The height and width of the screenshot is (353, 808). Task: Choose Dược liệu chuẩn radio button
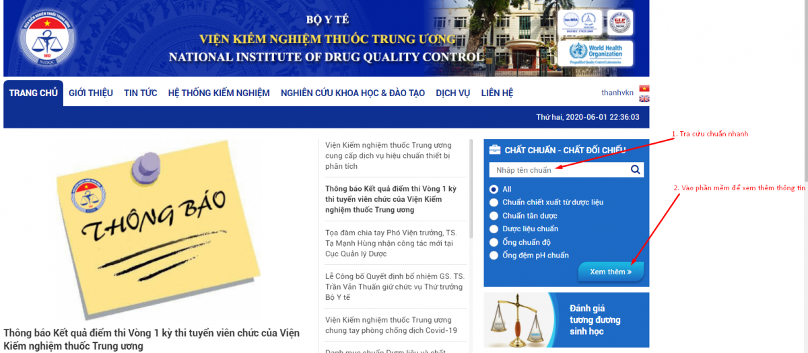coord(494,229)
